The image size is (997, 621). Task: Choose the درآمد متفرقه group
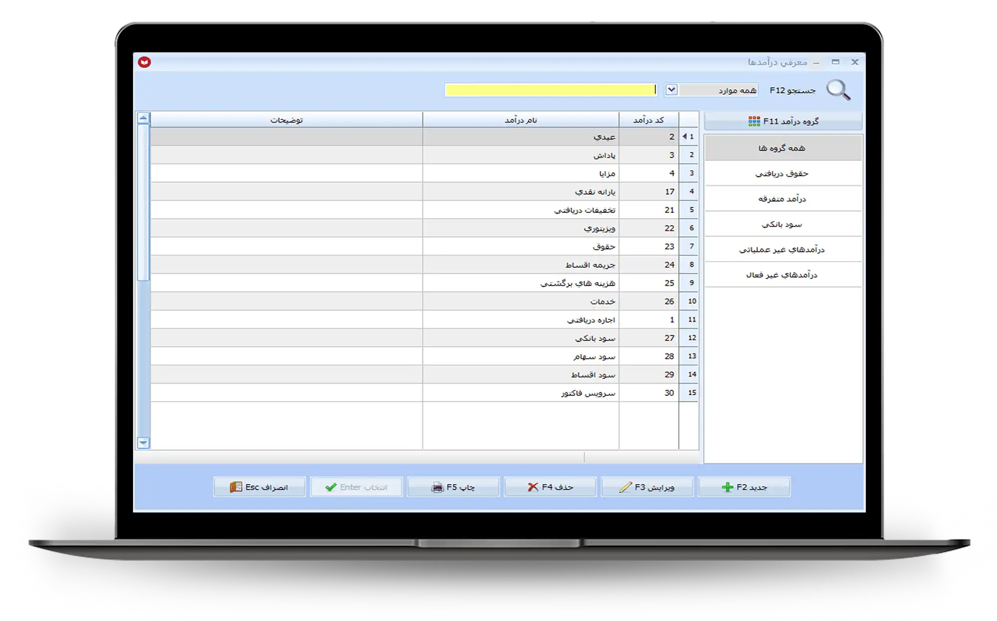tap(782, 199)
